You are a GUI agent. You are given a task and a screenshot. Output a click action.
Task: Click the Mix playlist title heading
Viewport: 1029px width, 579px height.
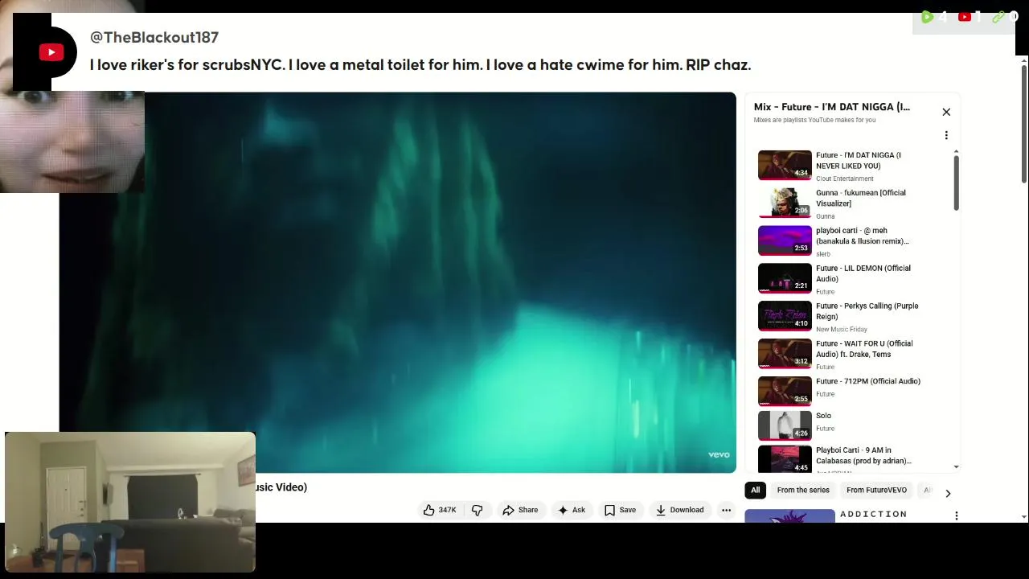(832, 107)
